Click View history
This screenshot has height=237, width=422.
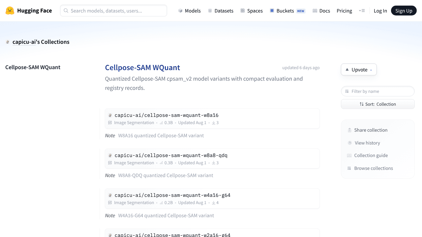tap(364, 143)
